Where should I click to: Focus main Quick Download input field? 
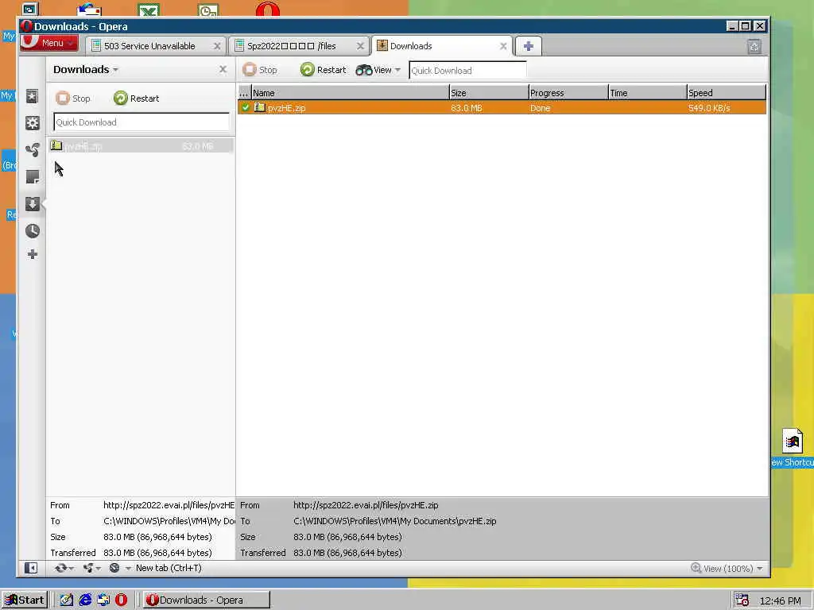point(467,71)
